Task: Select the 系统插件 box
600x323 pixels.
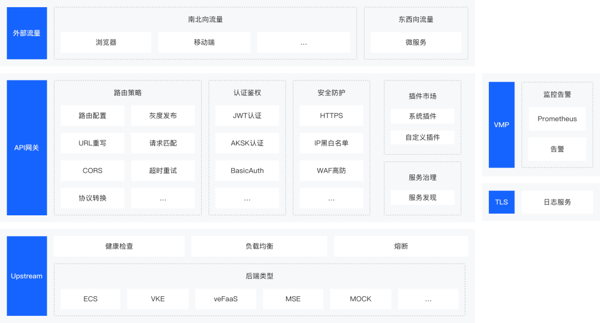Action: 422,116
